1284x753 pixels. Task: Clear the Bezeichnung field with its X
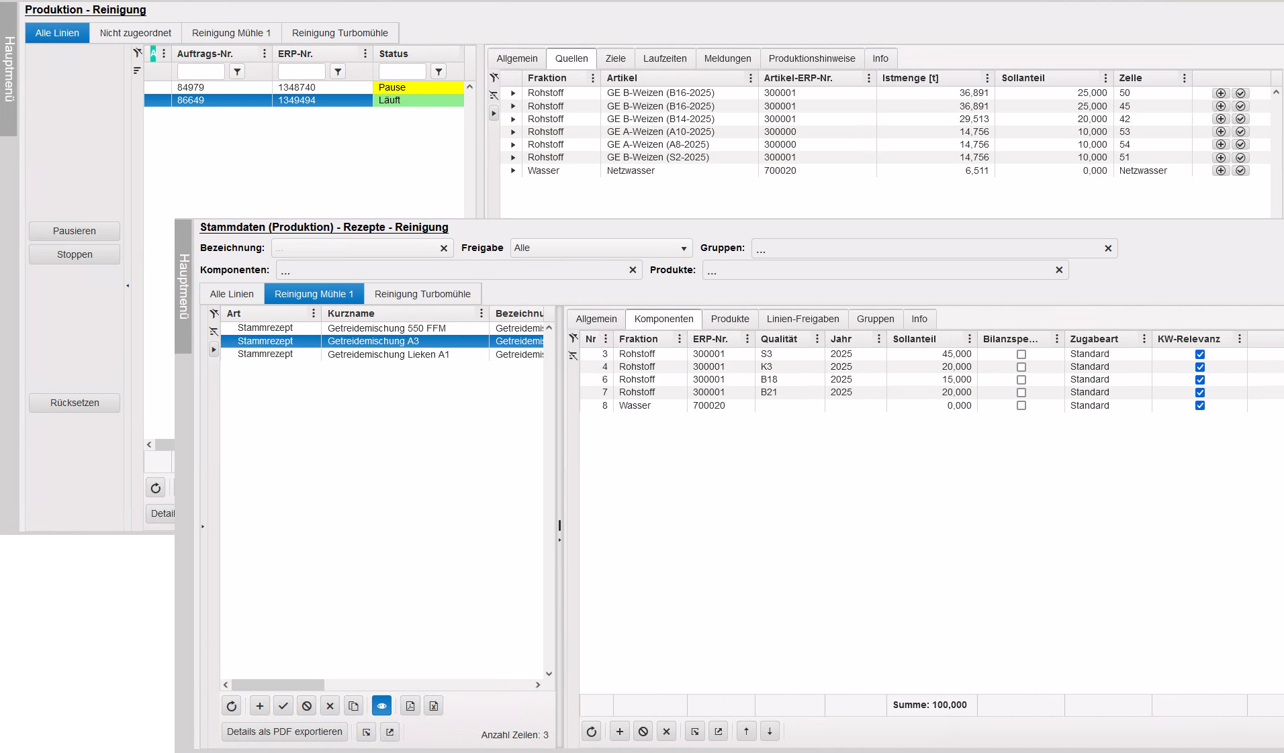444,248
